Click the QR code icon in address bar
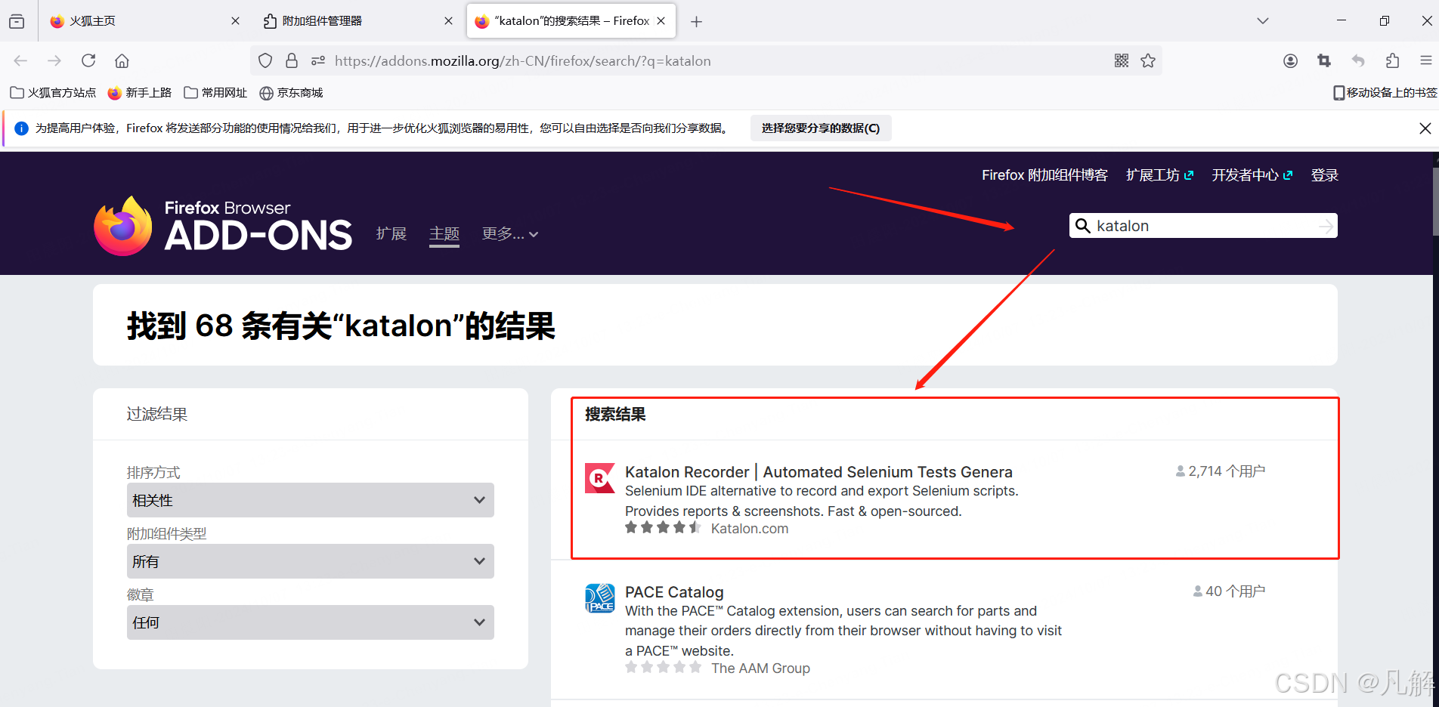The width and height of the screenshot is (1439, 707). 1122,60
